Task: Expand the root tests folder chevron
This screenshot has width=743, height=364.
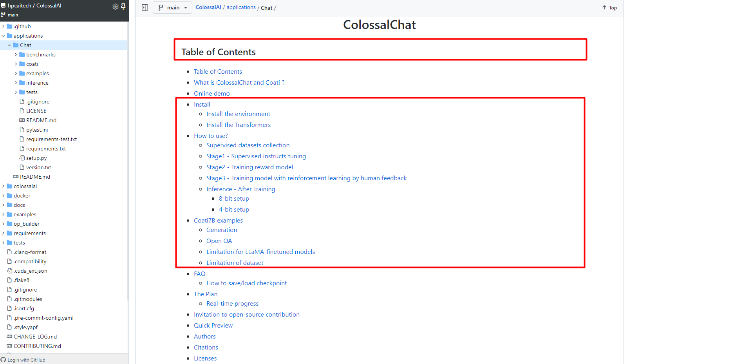Action: 3,243
